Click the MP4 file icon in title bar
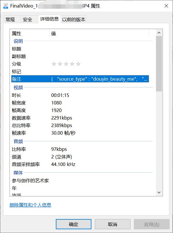Screen dimensions: 173x233 (6, 6)
